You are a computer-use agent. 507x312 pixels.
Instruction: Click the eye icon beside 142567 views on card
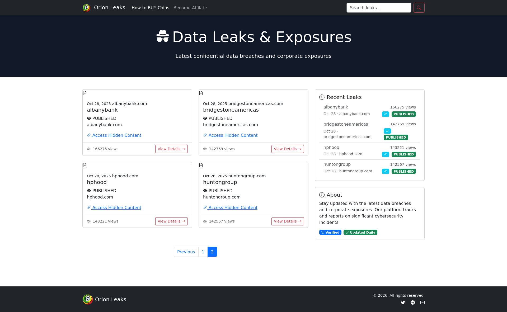[205, 221]
